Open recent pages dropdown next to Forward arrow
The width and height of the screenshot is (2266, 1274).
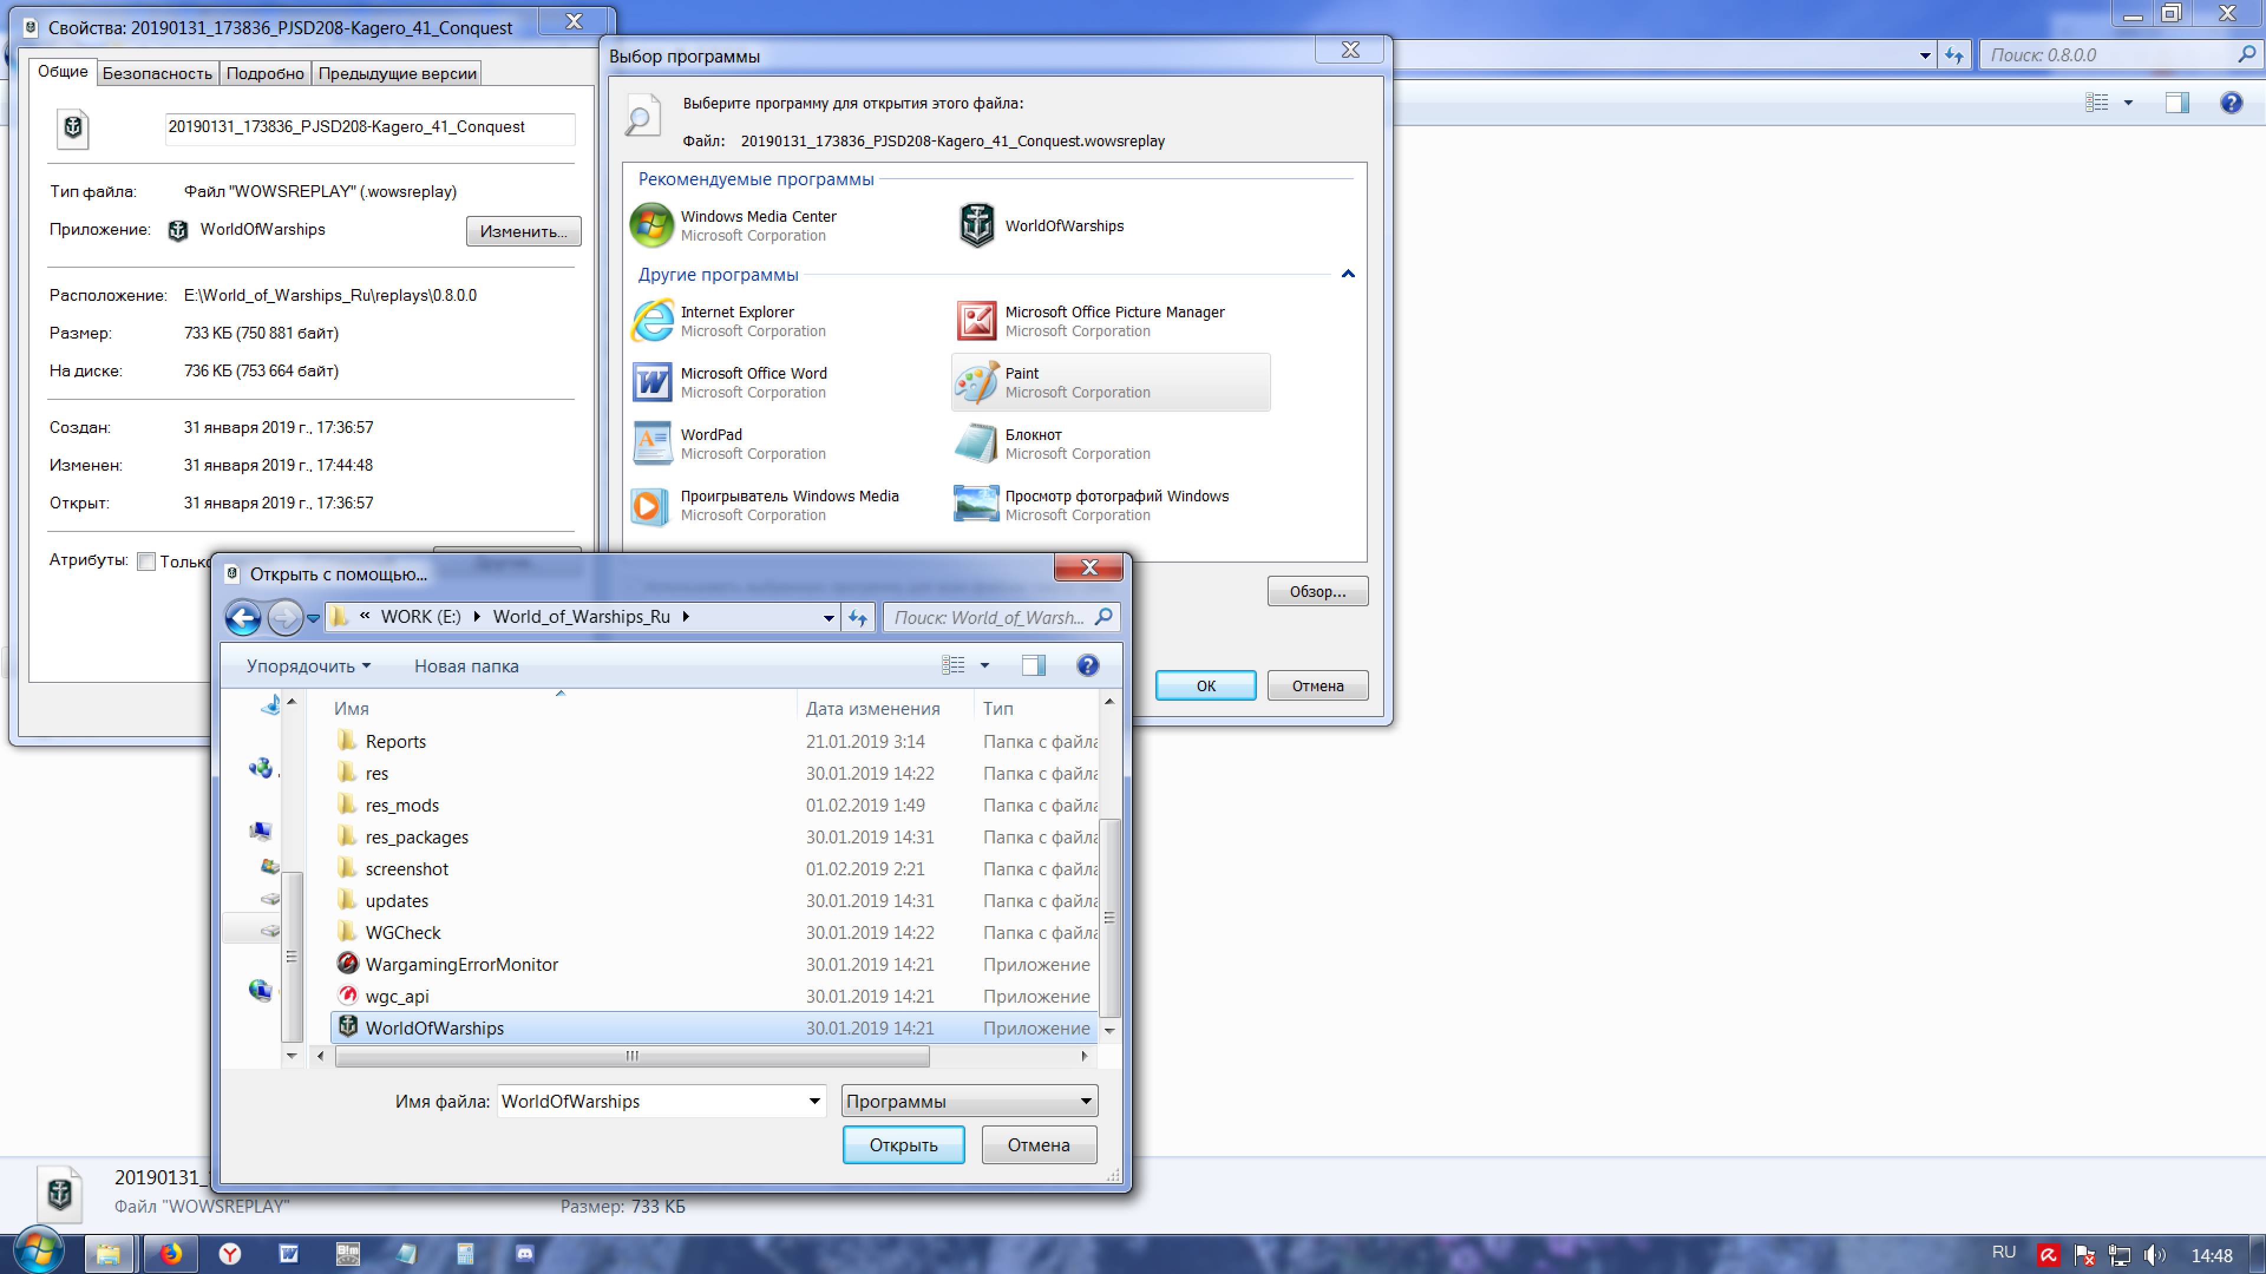(313, 618)
